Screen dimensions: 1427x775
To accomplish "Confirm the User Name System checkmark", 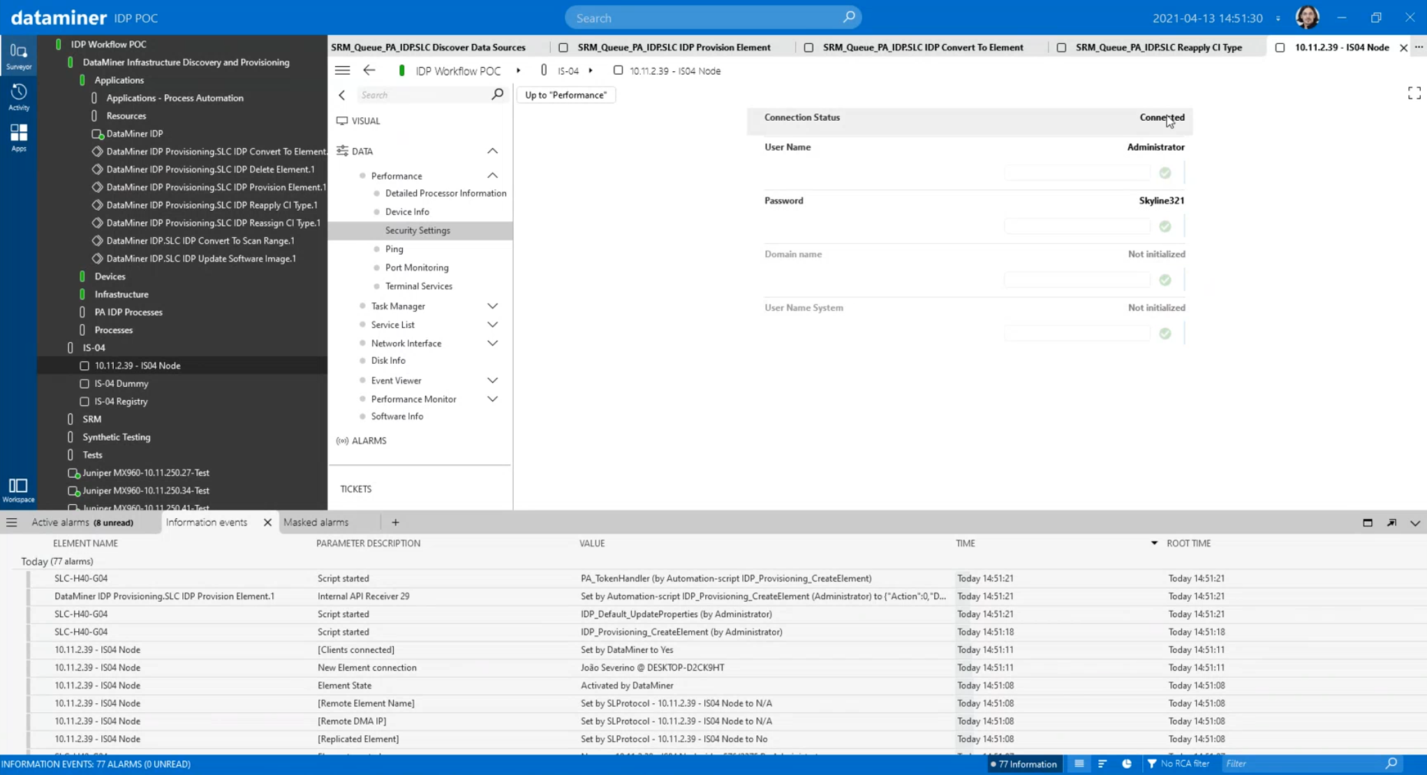I will [1165, 334].
